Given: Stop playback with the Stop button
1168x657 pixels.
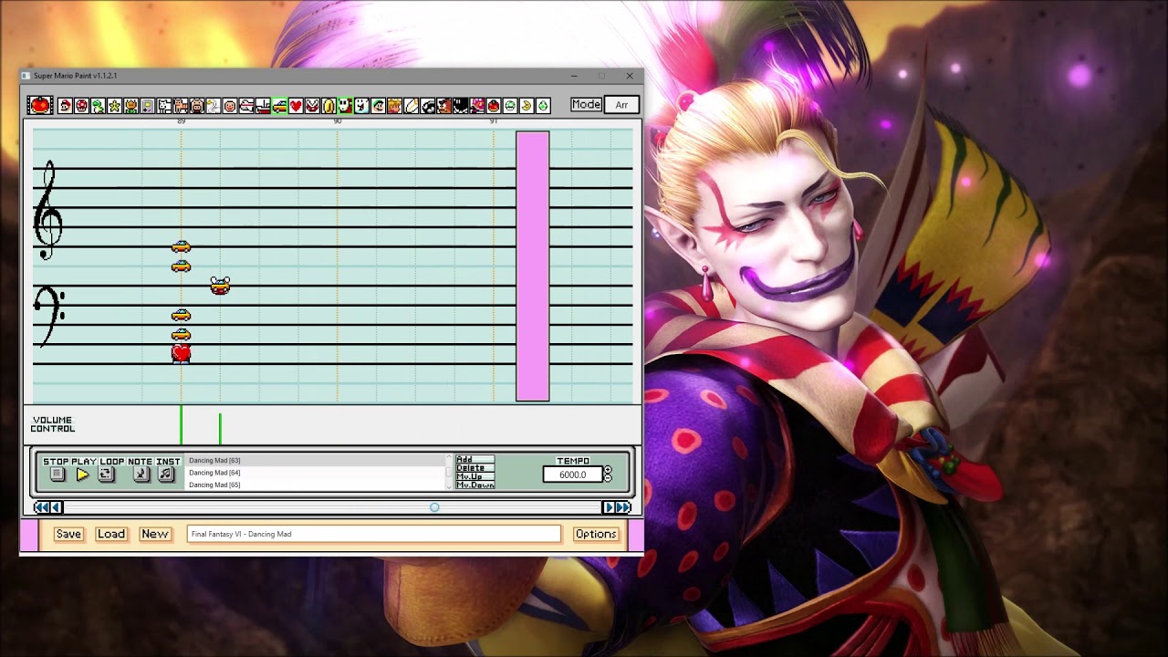Looking at the screenshot, I should [x=57, y=474].
